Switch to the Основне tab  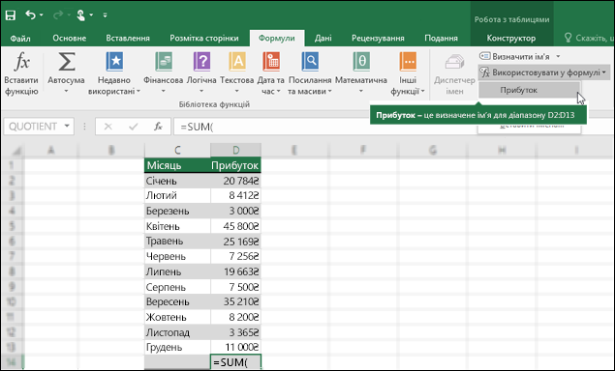point(70,38)
